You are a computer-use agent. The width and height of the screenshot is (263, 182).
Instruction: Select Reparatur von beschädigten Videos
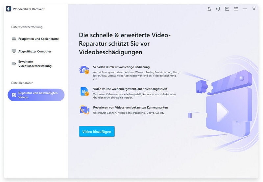click(36, 95)
